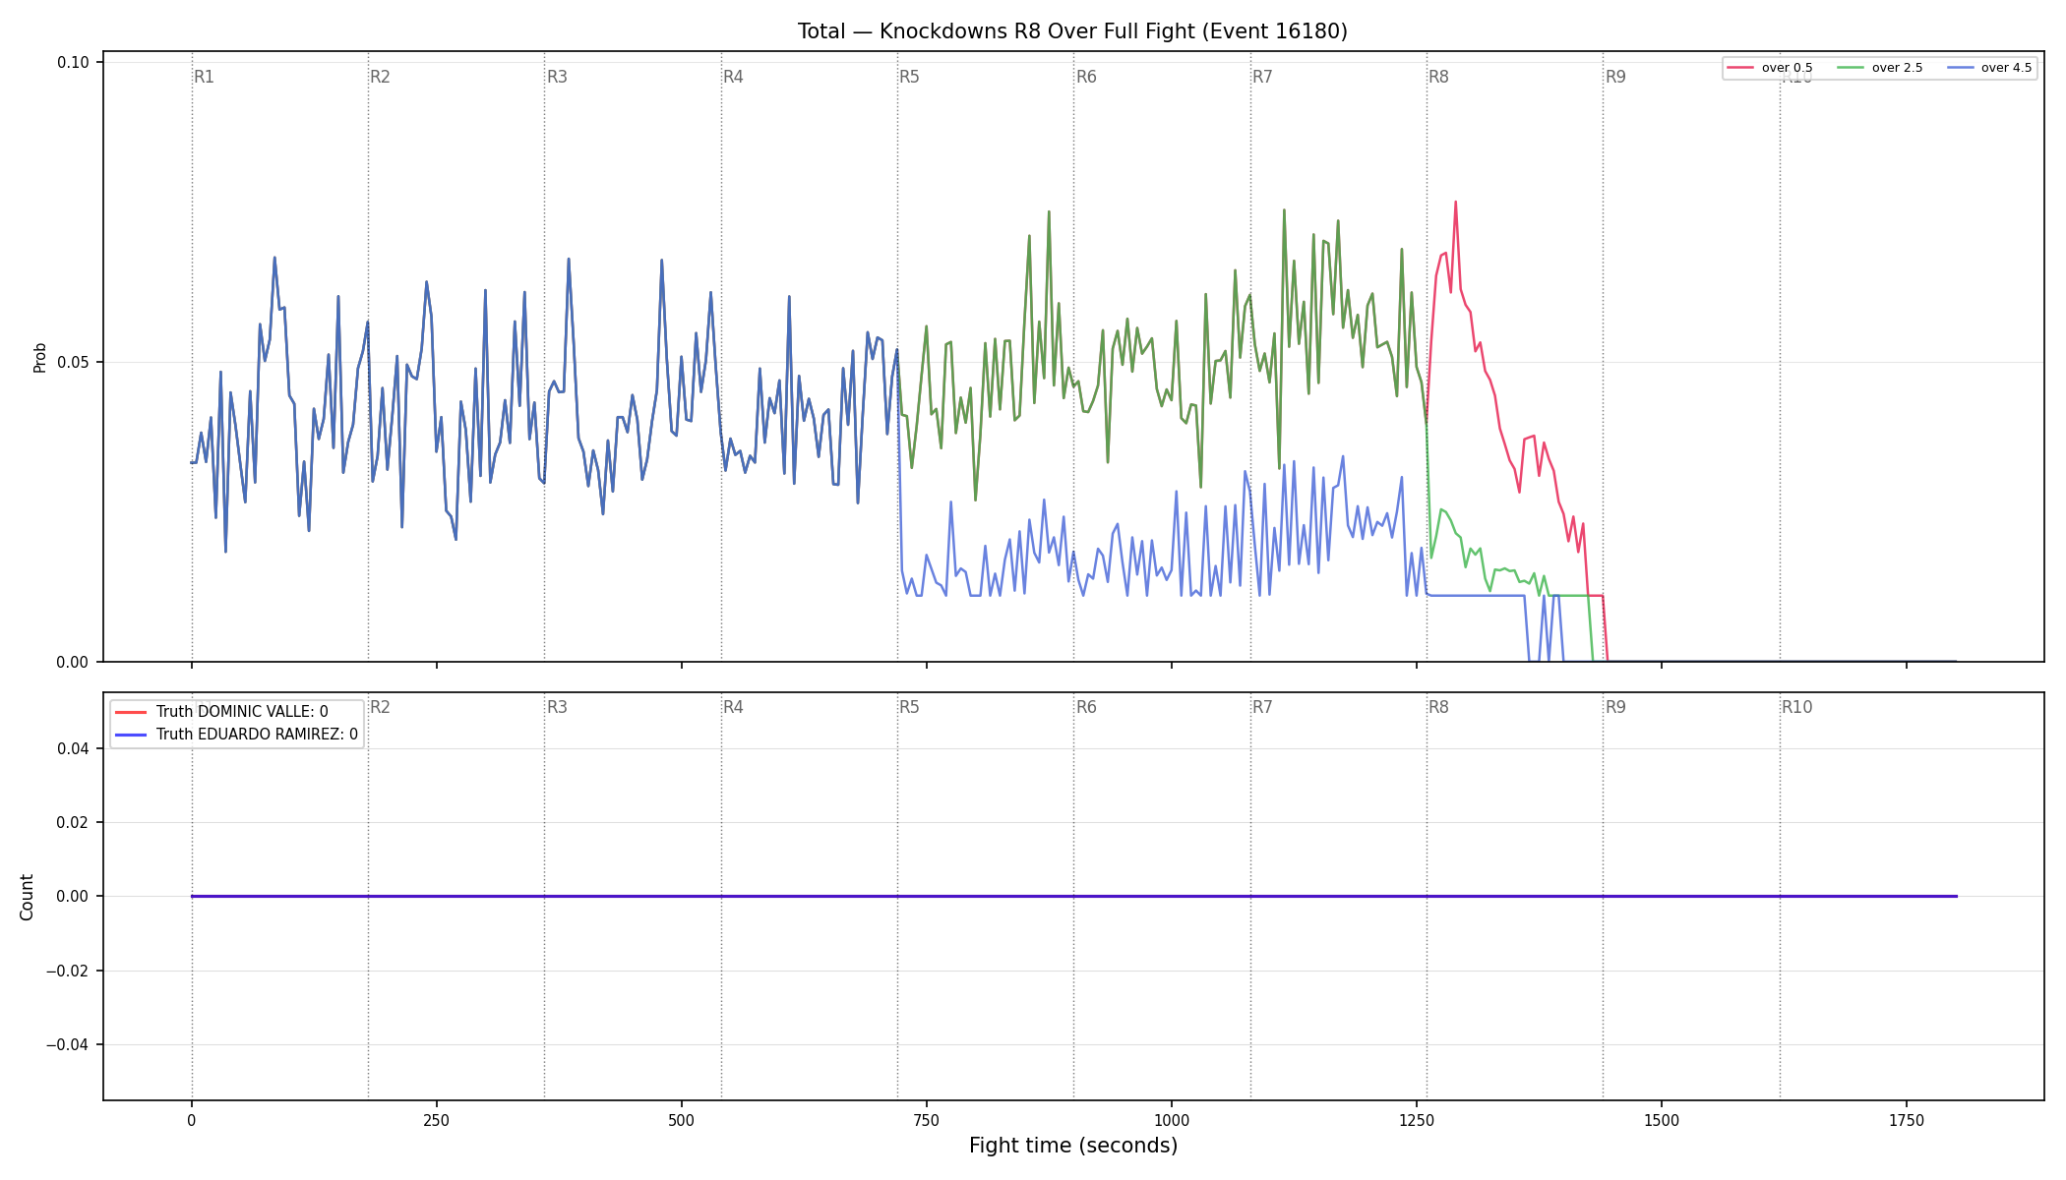This screenshot has width=2066, height=1180.
Task: Click the R8 round marker in top chart
Action: point(1438,77)
